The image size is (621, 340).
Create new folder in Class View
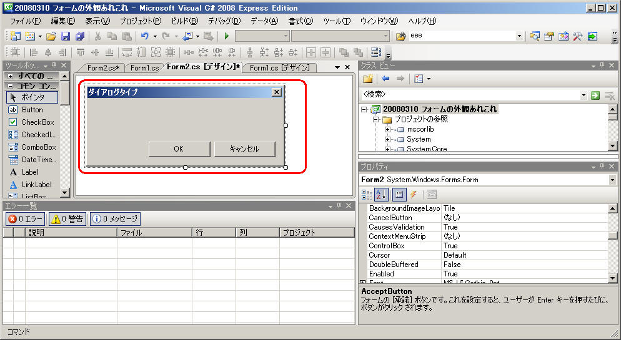[368, 79]
